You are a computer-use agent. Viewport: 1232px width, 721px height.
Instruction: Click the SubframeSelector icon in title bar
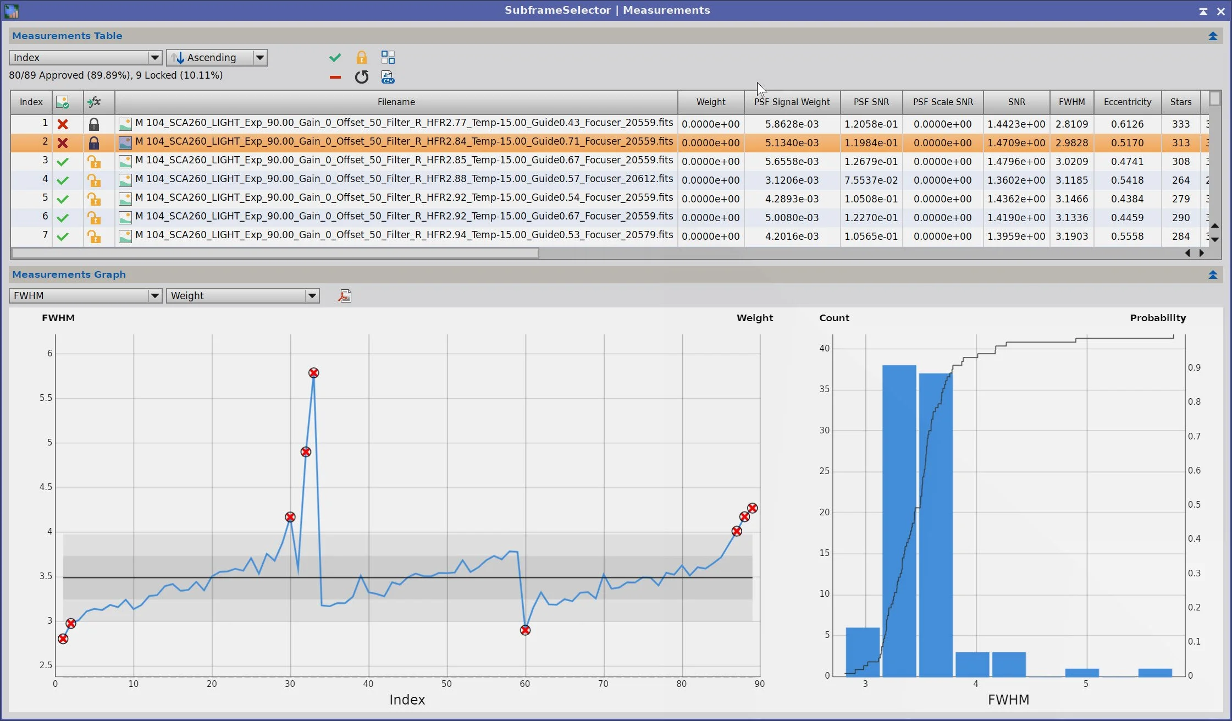(x=11, y=10)
